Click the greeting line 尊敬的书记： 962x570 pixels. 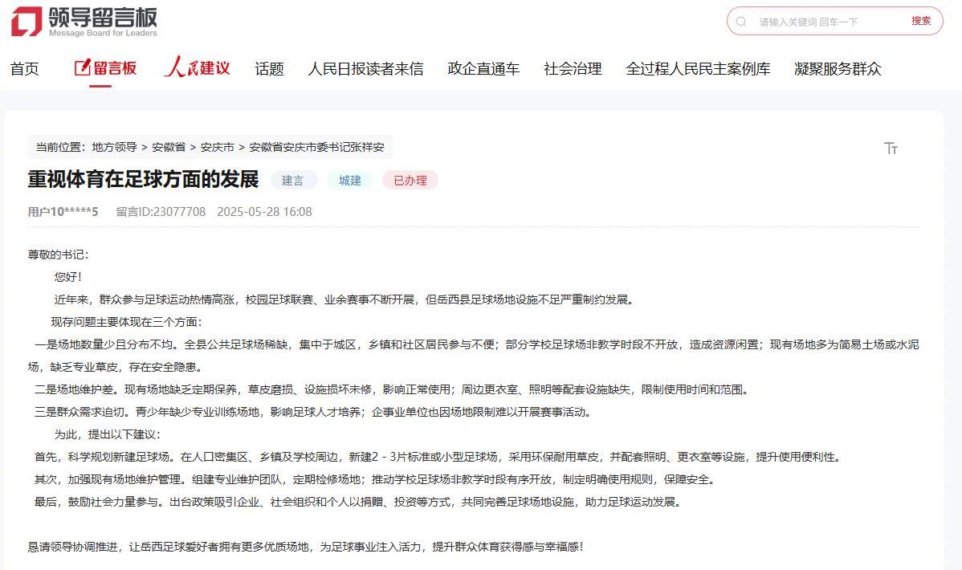pos(59,254)
